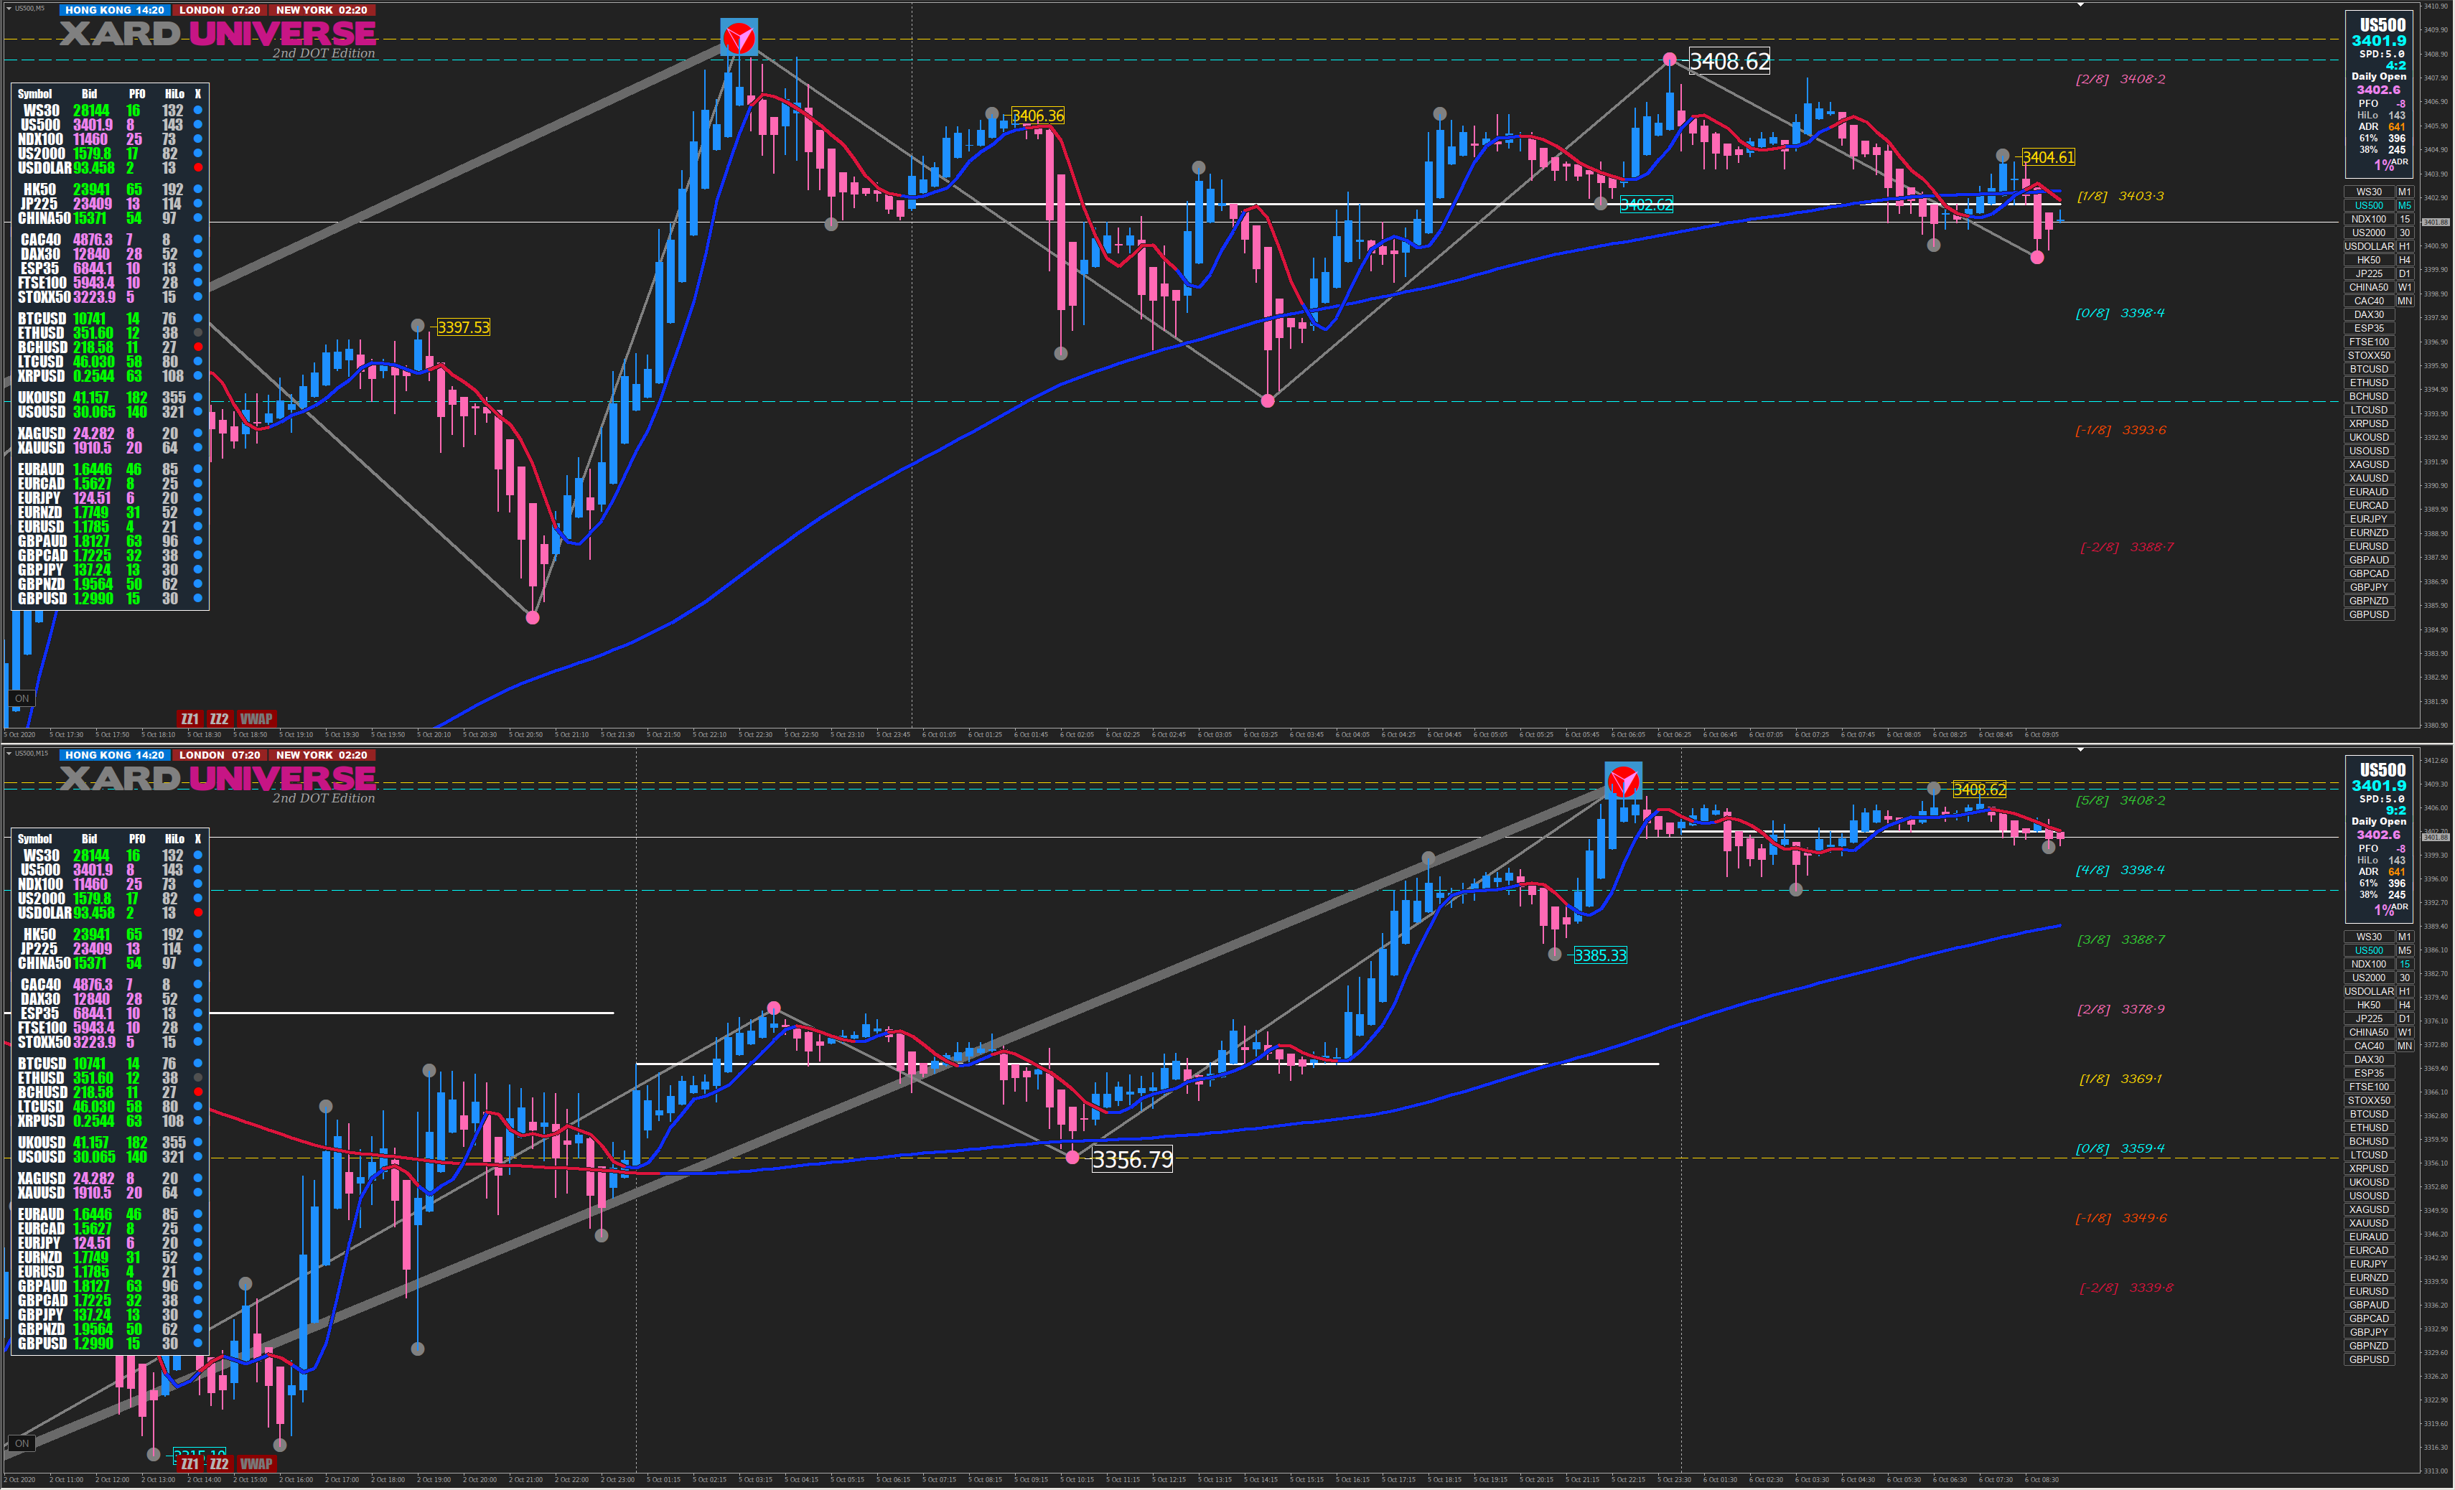Viewport: 2455px width, 1490px height.
Task: Open XAUUSD from the top symbol button list
Action: coord(2368,478)
